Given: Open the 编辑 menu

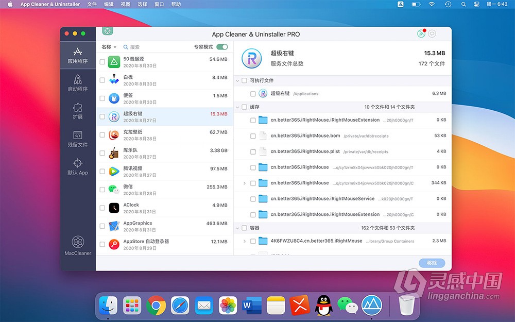Looking at the screenshot, I should (109, 4).
